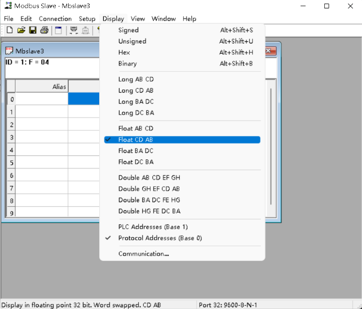The image size is (362, 309).
Task: Open the Edit menu
Action: tap(26, 19)
